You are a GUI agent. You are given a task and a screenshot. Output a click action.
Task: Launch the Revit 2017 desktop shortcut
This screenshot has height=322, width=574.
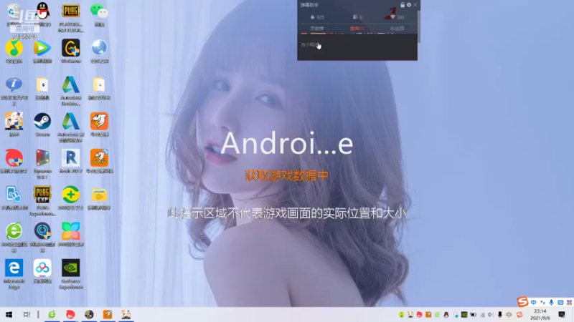[x=70, y=157]
